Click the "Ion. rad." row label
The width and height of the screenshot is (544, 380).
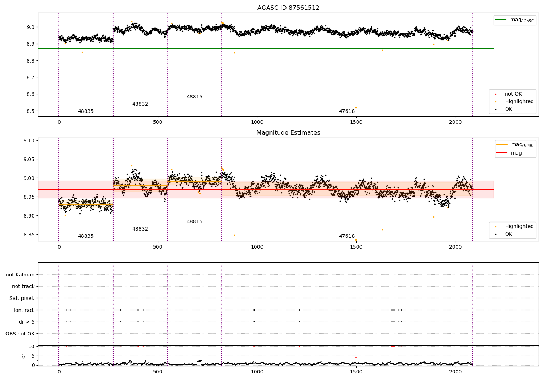pyautogui.click(x=24, y=310)
